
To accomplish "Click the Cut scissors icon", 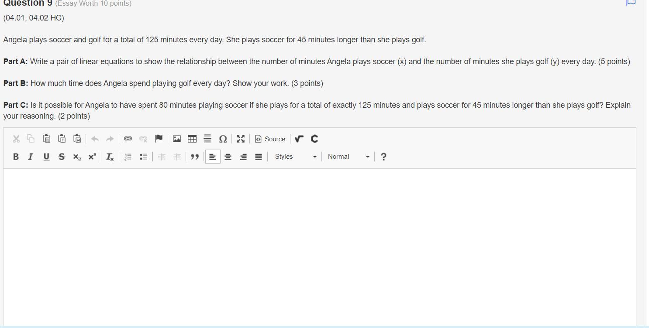I will tap(16, 139).
